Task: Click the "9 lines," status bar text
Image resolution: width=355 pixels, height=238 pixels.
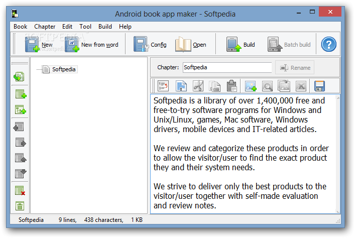Action: click(67, 220)
